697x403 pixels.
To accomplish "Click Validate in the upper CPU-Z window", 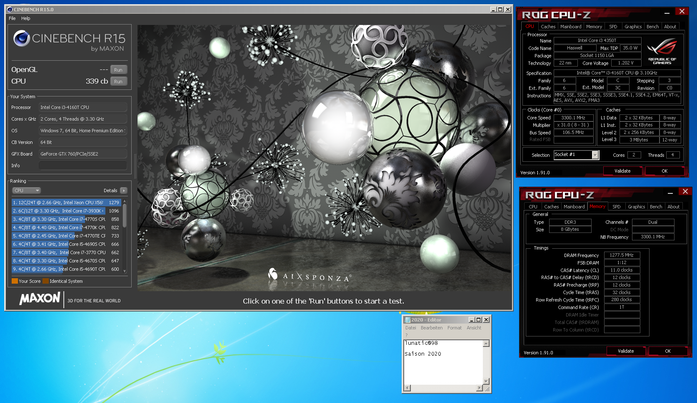I will [x=622, y=171].
